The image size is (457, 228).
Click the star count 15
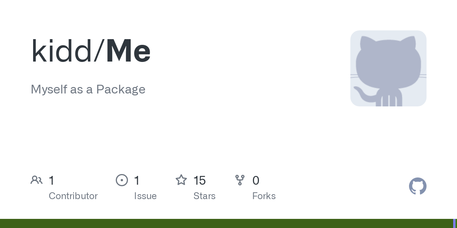pos(200,180)
